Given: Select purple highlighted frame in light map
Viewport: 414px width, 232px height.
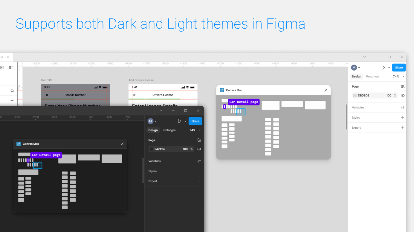Looking at the screenshot, I should point(224,107).
